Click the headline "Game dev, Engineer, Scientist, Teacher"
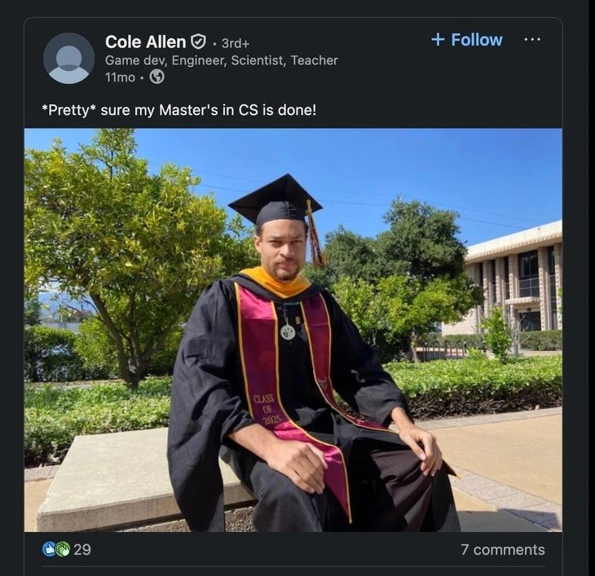The width and height of the screenshot is (595, 576). tap(221, 60)
